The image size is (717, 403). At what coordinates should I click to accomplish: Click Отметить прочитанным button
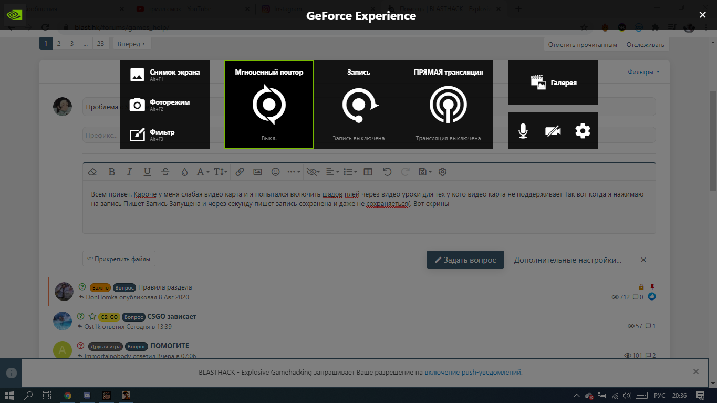583,45
